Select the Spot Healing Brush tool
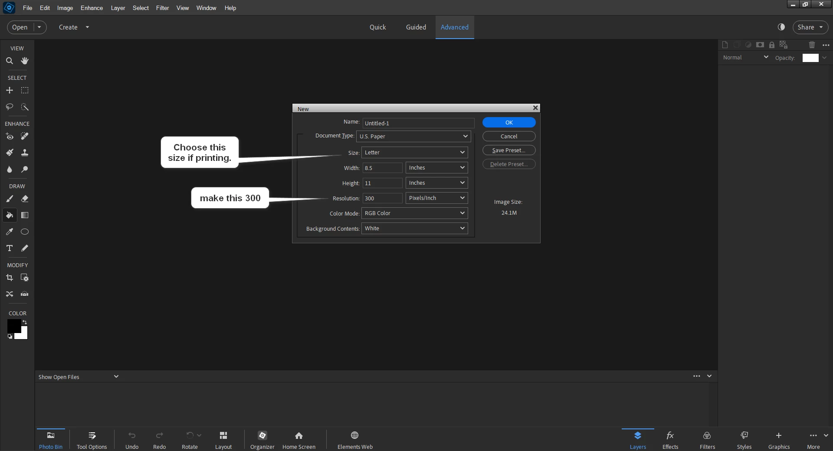This screenshot has height=451, width=833. (25, 136)
